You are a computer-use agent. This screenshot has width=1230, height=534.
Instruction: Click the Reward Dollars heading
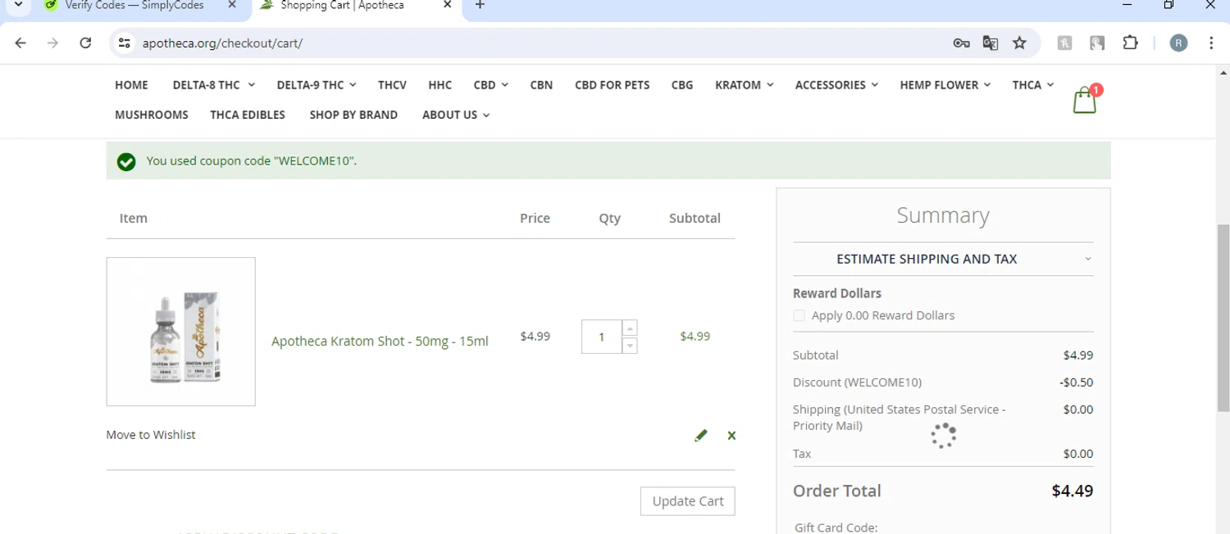(x=837, y=293)
